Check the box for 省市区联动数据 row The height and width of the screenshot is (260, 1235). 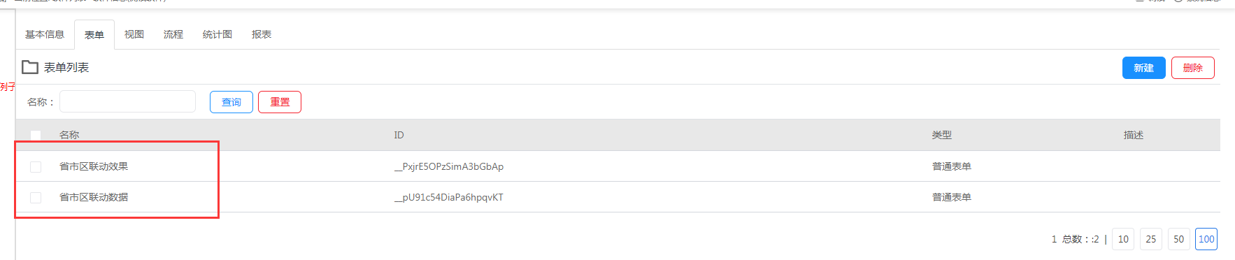point(36,197)
